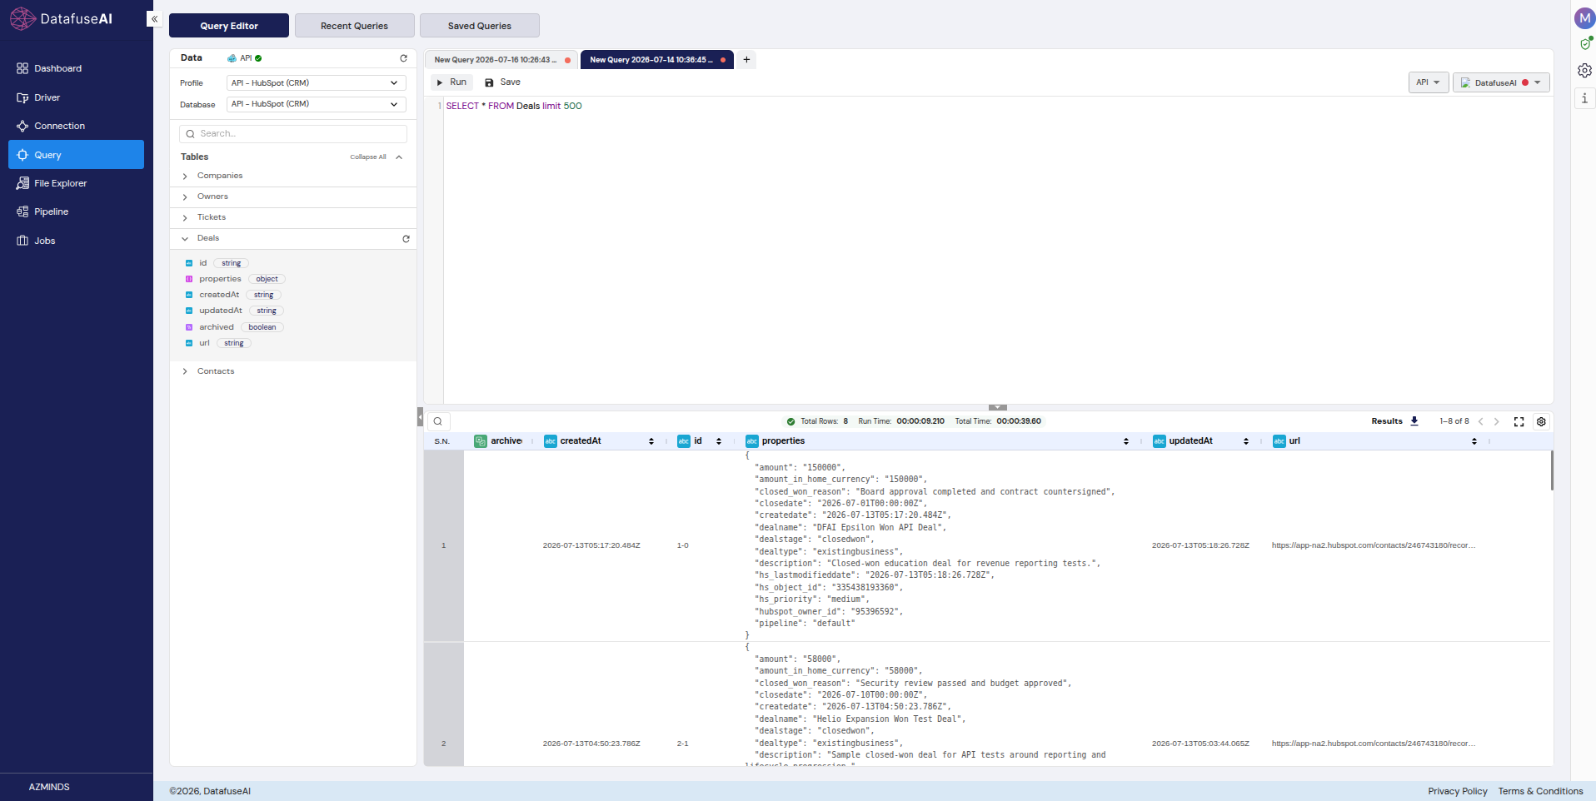The height and width of the screenshot is (801, 1596).
Task: Click the AZMINDS label in sidebar
Action: (49, 787)
